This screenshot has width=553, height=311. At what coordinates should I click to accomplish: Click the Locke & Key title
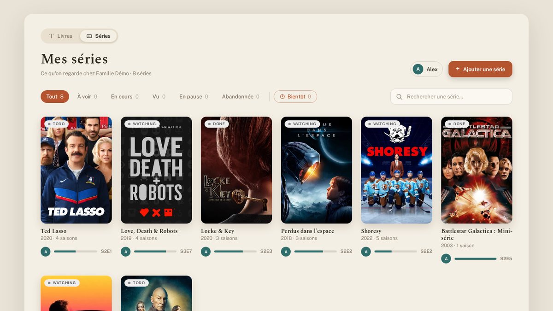tap(218, 231)
